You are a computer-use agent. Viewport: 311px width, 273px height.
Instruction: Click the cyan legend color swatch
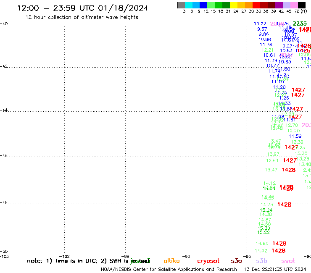pyautogui.click(x=188, y=5)
